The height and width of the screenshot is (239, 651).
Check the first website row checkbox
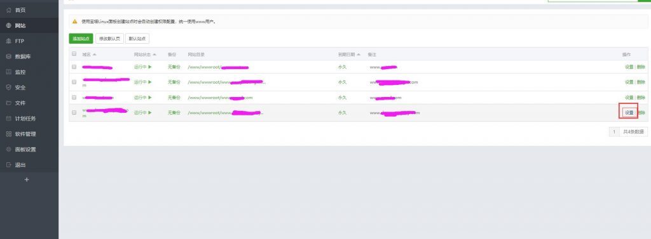(74, 67)
